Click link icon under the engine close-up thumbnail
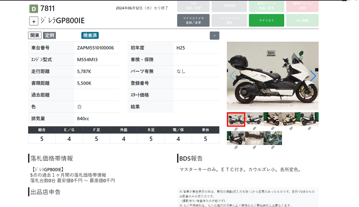Image resolution: width=359 pixels, height=207 pixels. [273, 147]
